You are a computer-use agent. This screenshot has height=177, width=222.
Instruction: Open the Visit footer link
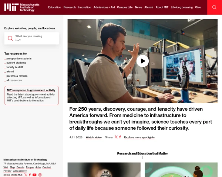pyautogui.click(x=6, y=167)
